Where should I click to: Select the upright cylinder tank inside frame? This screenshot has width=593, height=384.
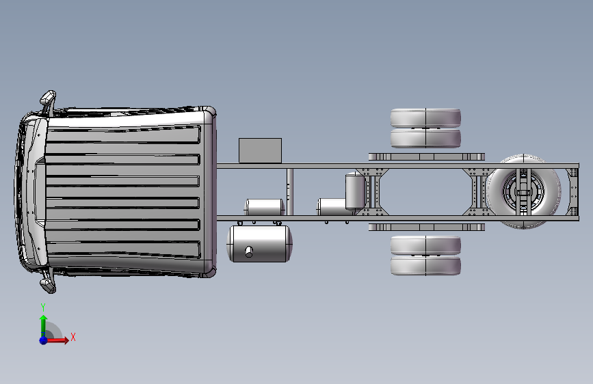[x=355, y=191]
